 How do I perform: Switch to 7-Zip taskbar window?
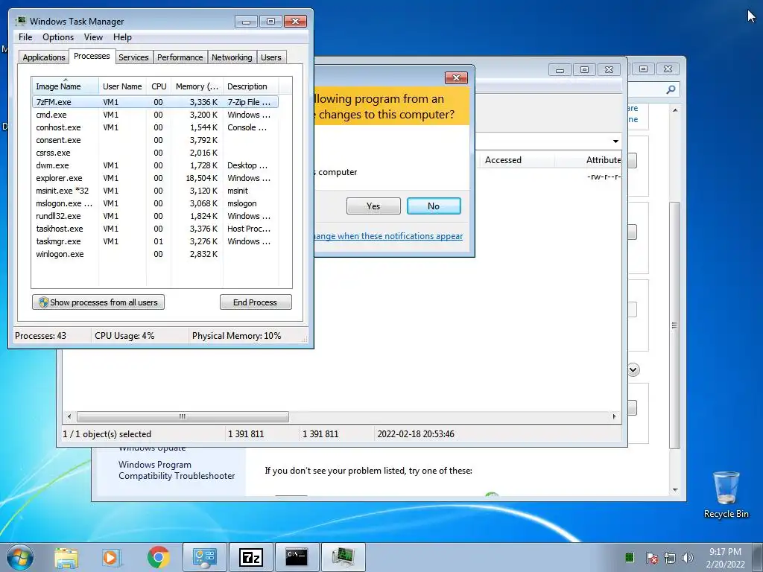click(x=251, y=557)
